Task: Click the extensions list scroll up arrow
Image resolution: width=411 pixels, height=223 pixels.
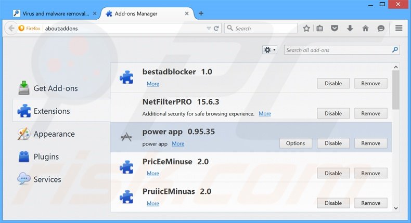Action: tap(396, 67)
